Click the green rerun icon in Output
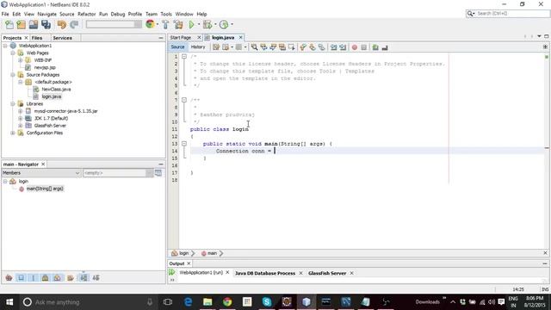Viewport: 551px width, 310px height. point(172,272)
